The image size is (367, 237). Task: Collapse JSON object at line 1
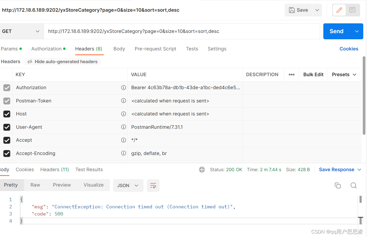[21, 200]
